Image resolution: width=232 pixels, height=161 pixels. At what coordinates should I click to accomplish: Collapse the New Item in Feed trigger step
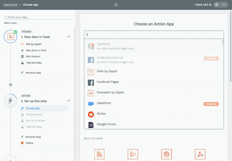[68, 36]
